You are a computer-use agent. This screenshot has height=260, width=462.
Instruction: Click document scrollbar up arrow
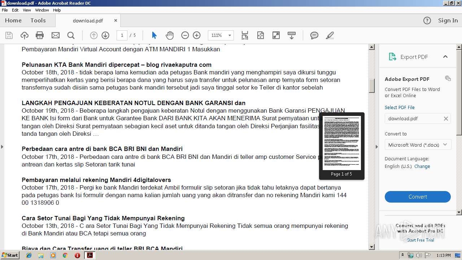coord(371,47)
